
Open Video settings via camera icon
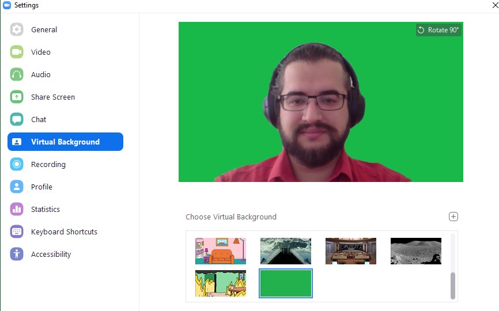[17, 52]
